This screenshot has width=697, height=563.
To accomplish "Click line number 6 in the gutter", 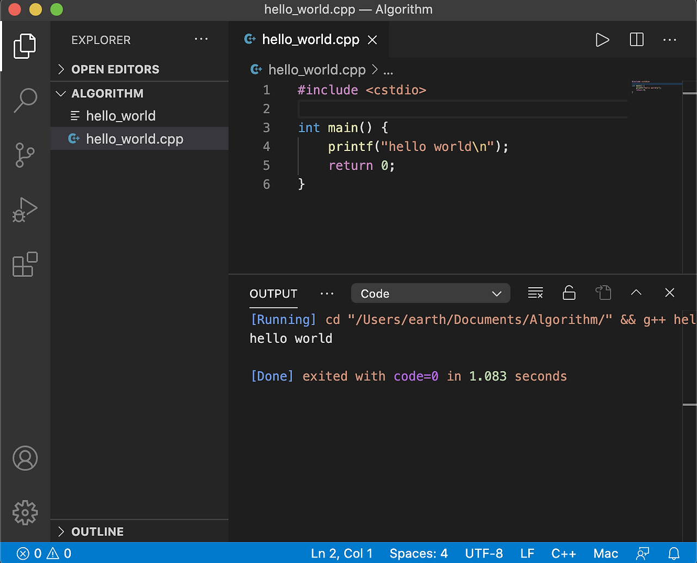I will click(266, 184).
